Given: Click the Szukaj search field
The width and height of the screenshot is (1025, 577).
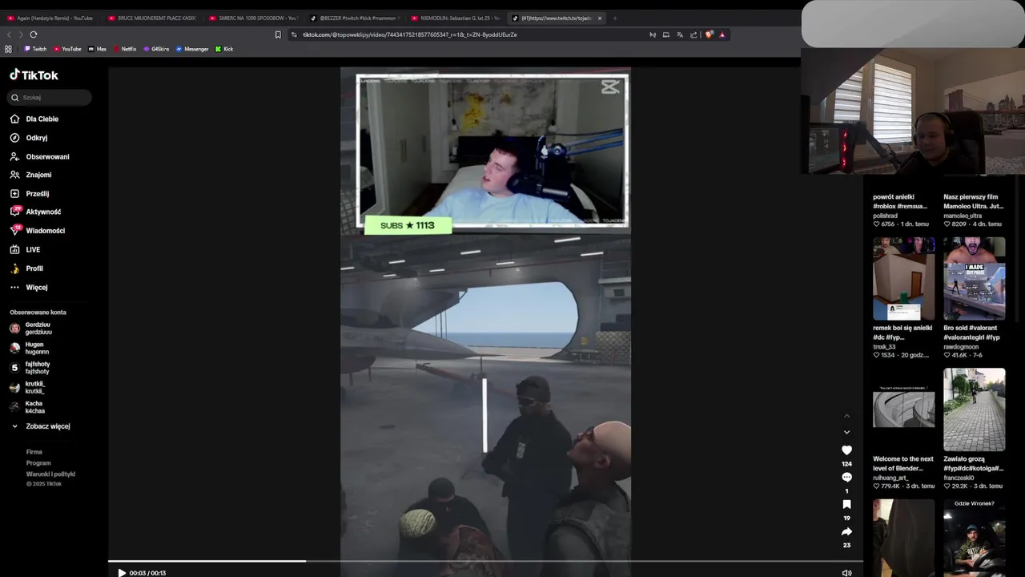Looking at the screenshot, I should (50, 98).
